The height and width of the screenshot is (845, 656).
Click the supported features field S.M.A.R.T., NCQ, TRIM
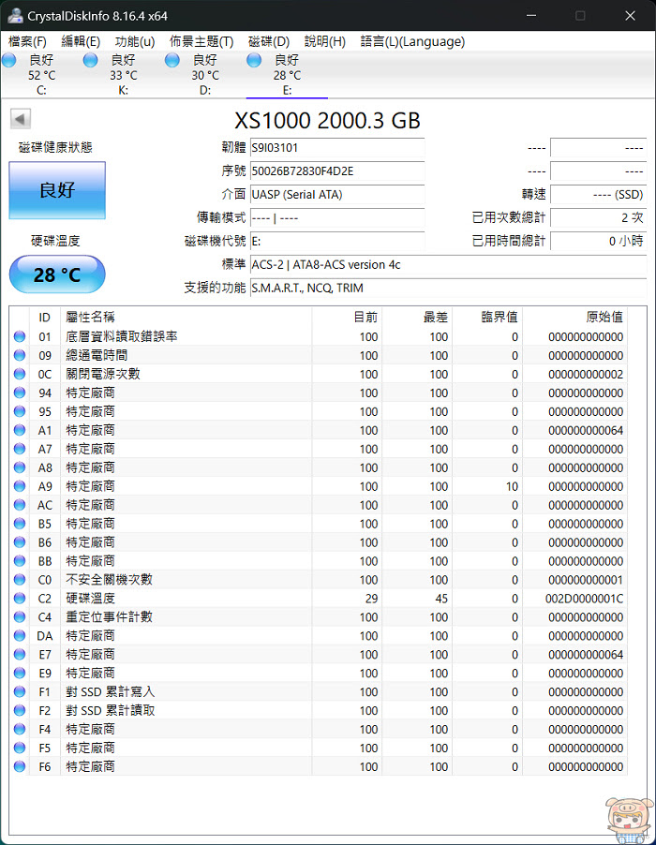pyautogui.click(x=449, y=288)
